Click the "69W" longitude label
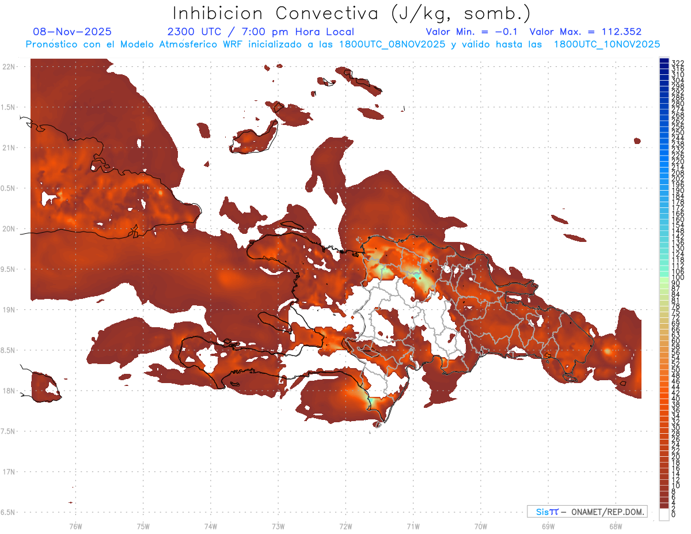691x534 pixels. tap(548, 526)
